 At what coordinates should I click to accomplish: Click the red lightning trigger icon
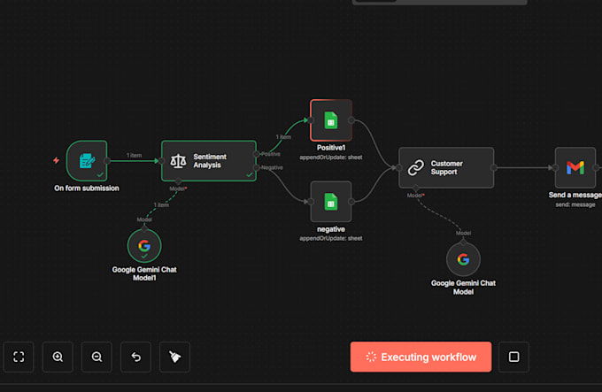(x=56, y=160)
